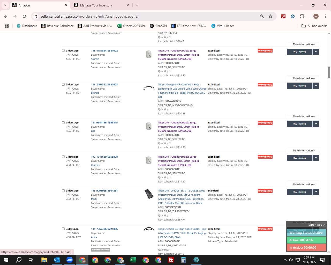Open File Explorer from the taskbar
Viewport: 331px width, 265px height.
[x=44, y=260]
